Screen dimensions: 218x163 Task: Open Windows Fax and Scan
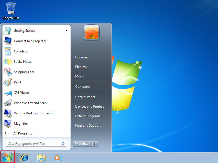pyautogui.click(x=30, y=103)
